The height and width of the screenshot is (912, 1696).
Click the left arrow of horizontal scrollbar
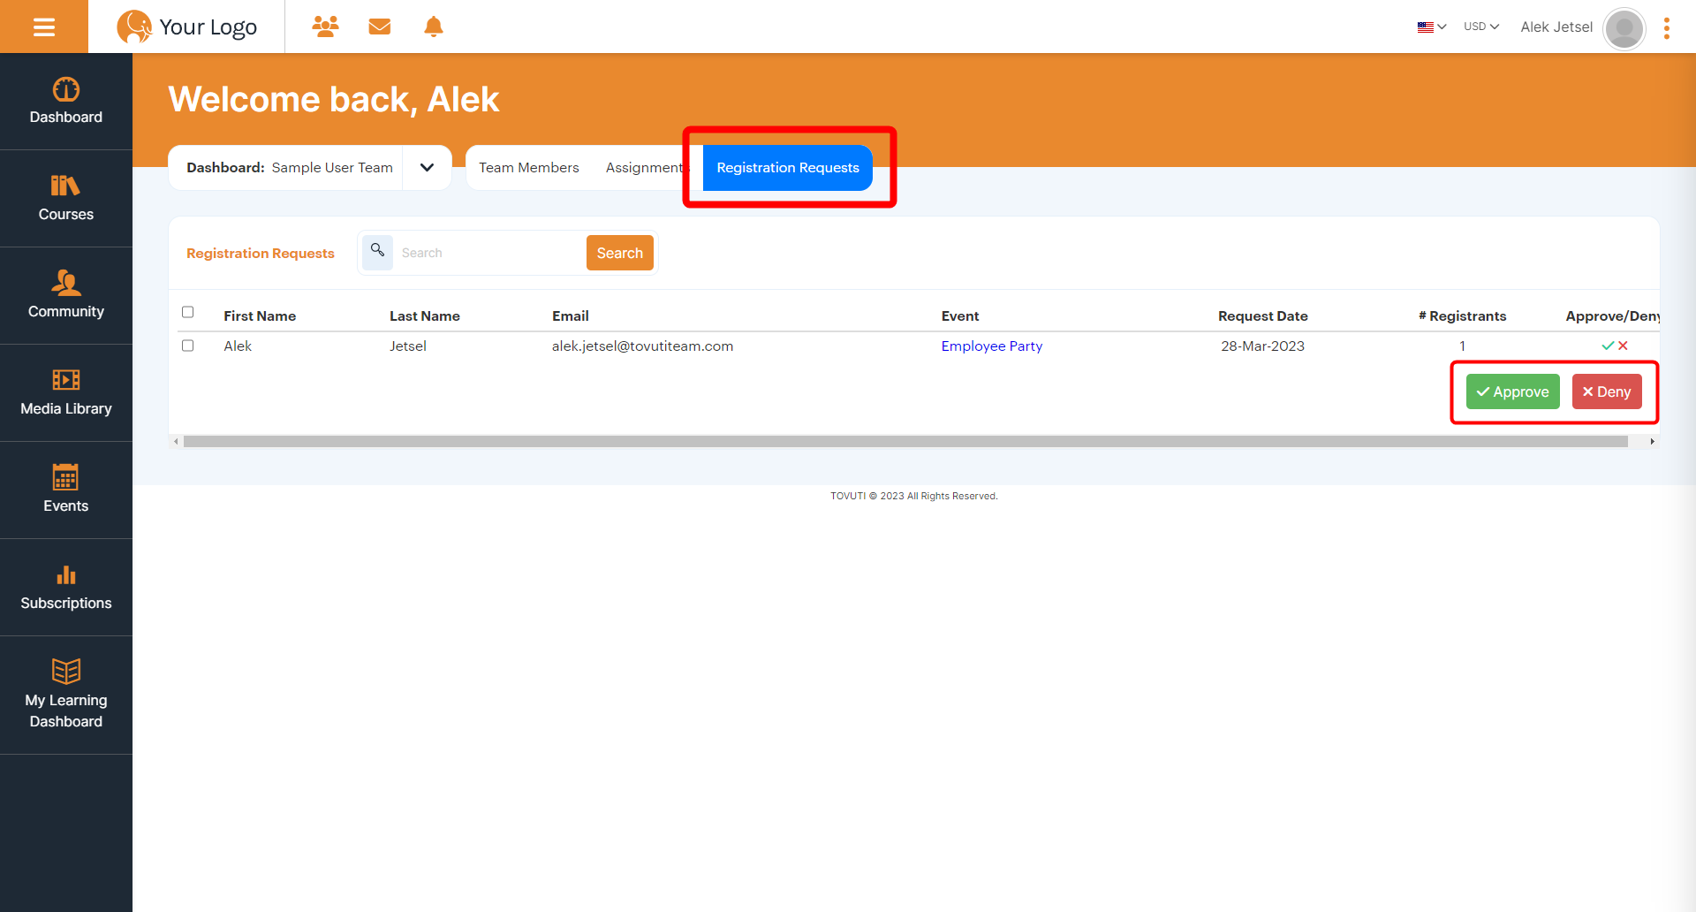click(176, 441)
